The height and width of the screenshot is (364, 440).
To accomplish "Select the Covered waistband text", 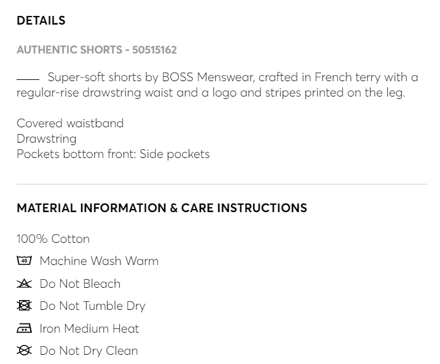I will tap(70, 123).
